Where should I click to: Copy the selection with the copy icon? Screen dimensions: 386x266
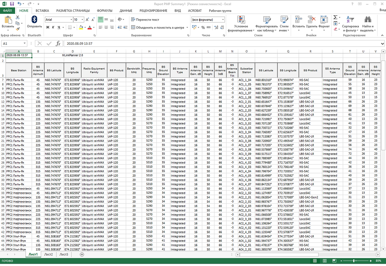coord(17,23)
